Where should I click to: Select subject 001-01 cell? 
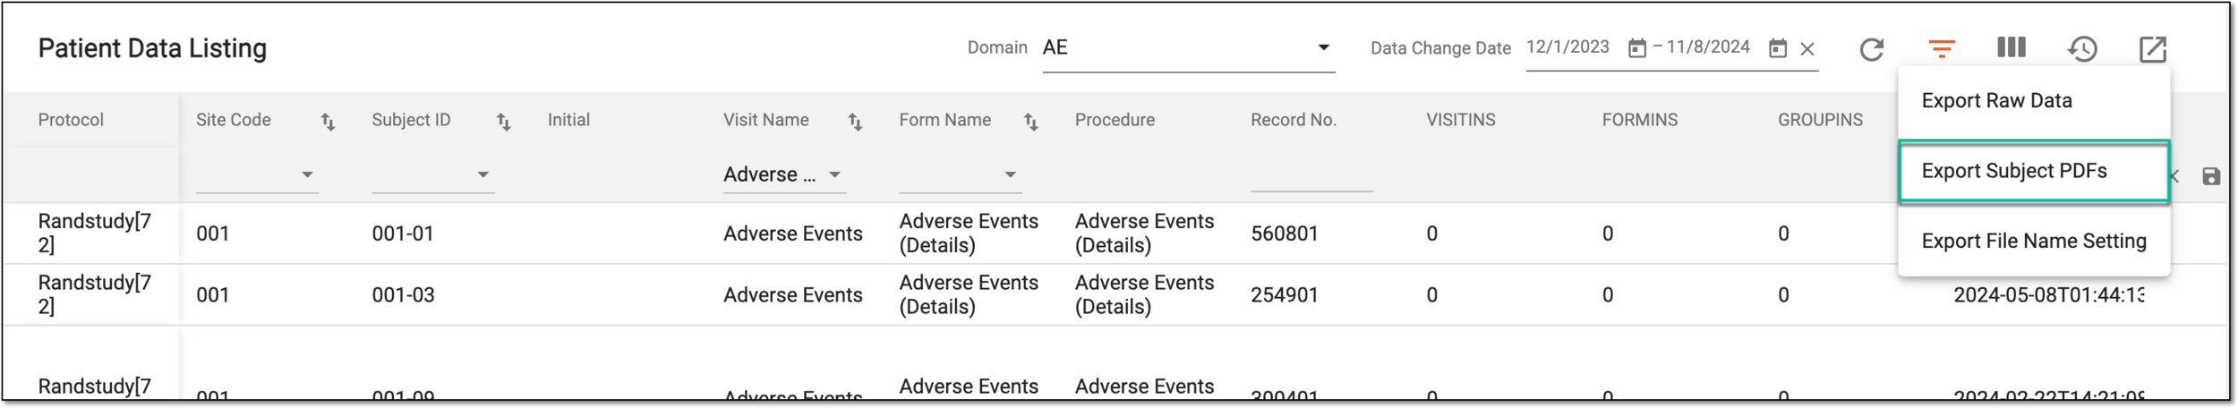tap(403, 234)
